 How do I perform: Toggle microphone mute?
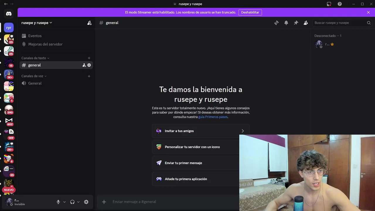click(58, 202)
